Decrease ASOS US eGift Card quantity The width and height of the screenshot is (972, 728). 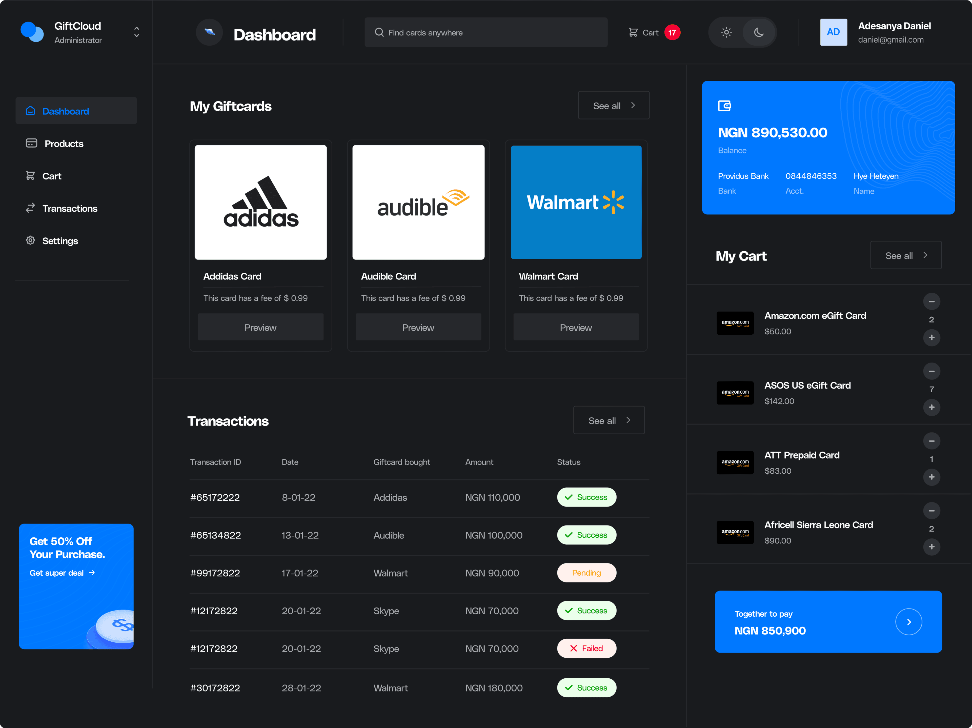coord(931,371)
